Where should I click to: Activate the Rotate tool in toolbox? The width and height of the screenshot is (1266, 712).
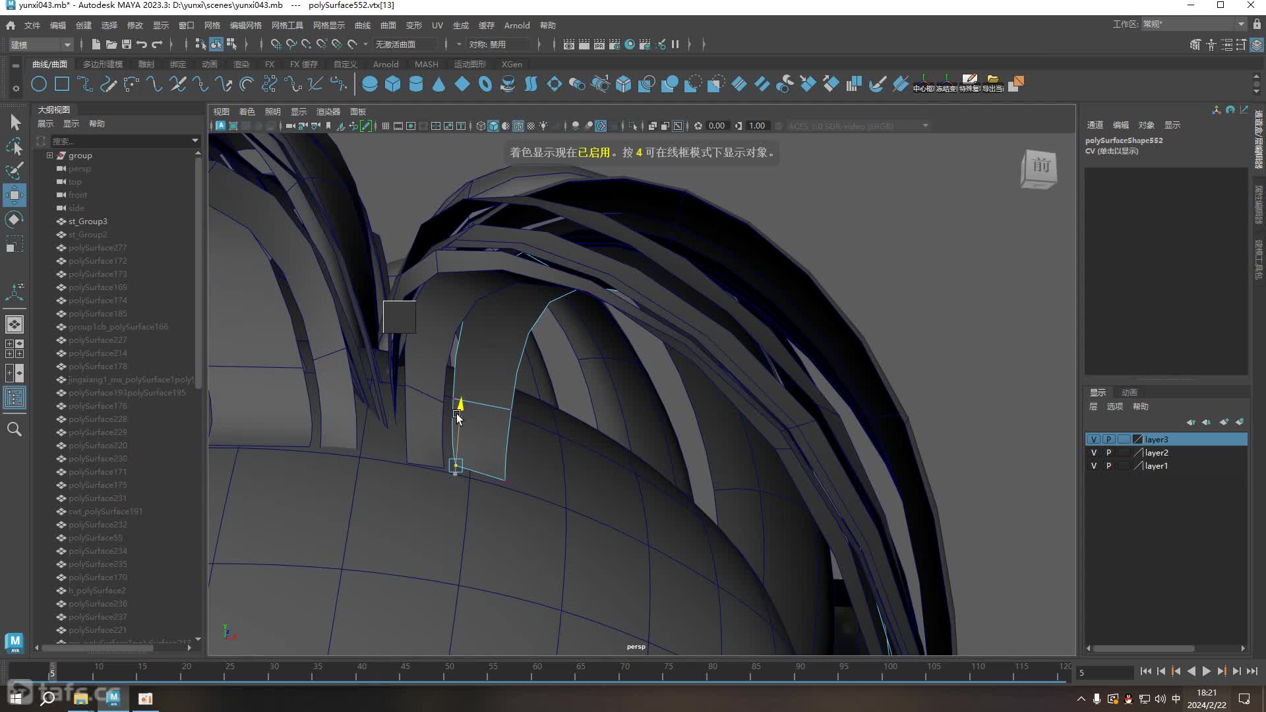tap(15, 220)
